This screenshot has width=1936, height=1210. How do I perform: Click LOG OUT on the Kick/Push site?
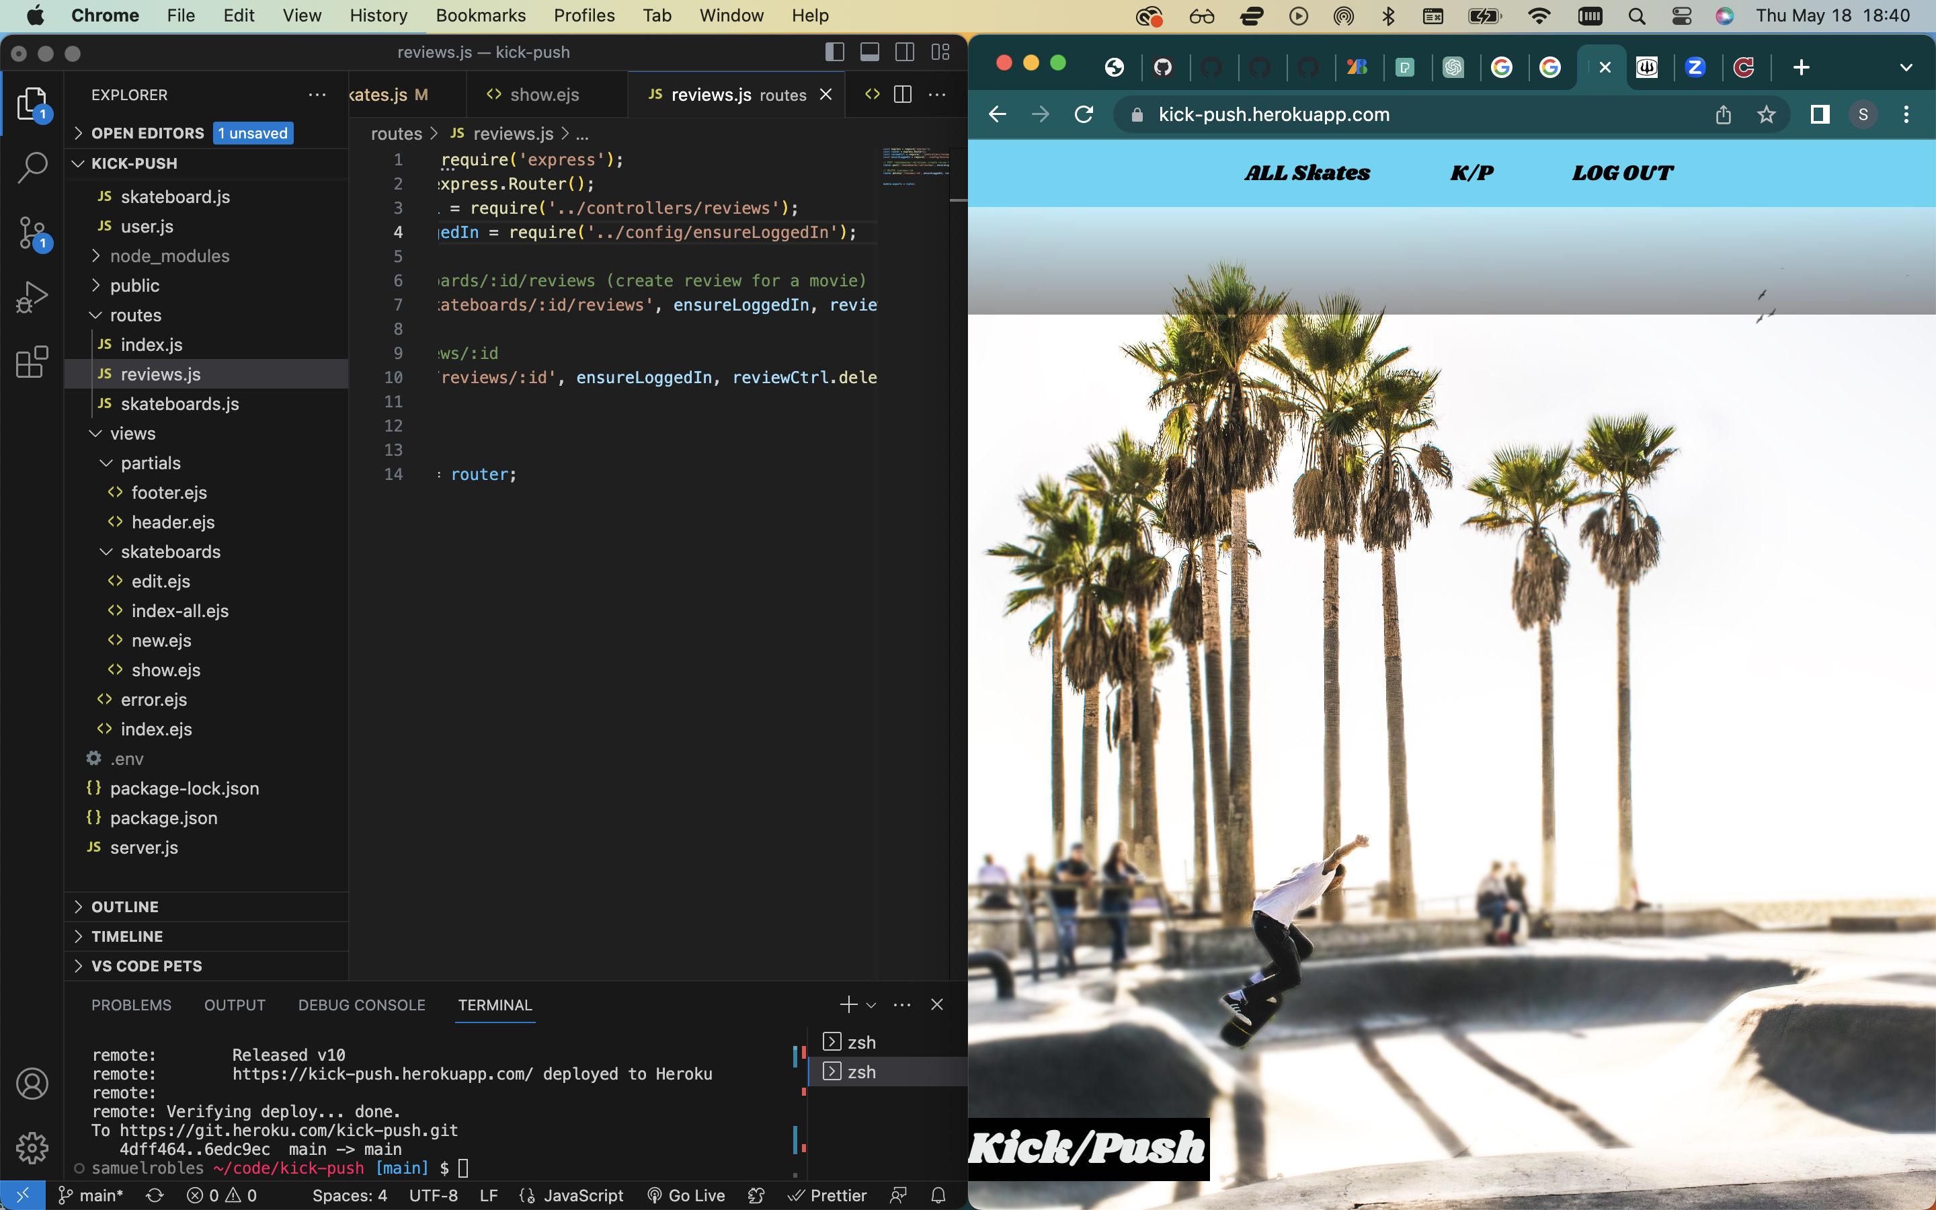pyautogui.click(x=1622, y=172)
